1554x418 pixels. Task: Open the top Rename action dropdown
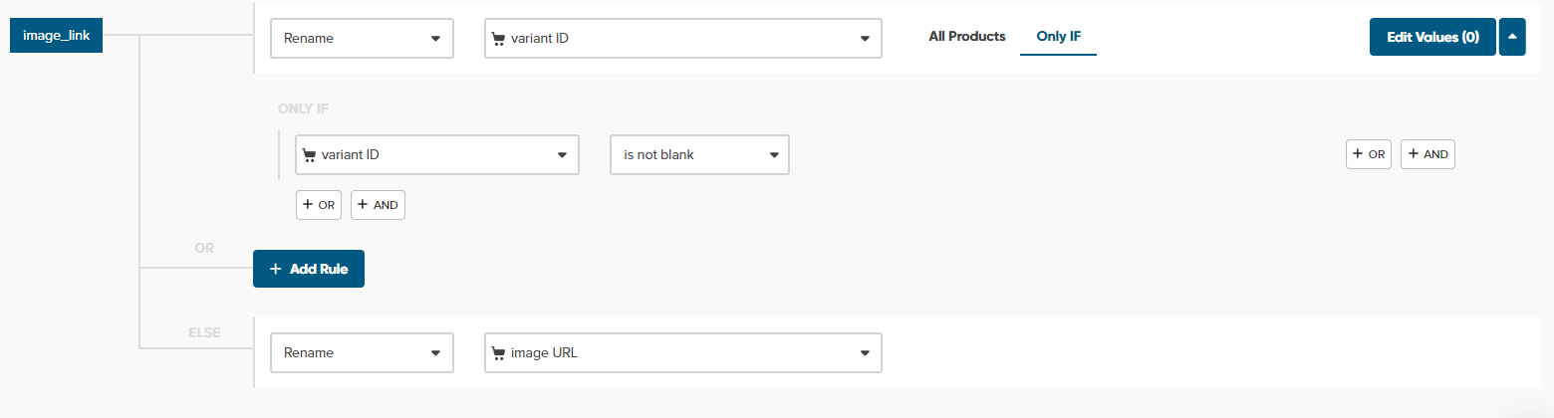pyautogui.click(x=362, y=39)
